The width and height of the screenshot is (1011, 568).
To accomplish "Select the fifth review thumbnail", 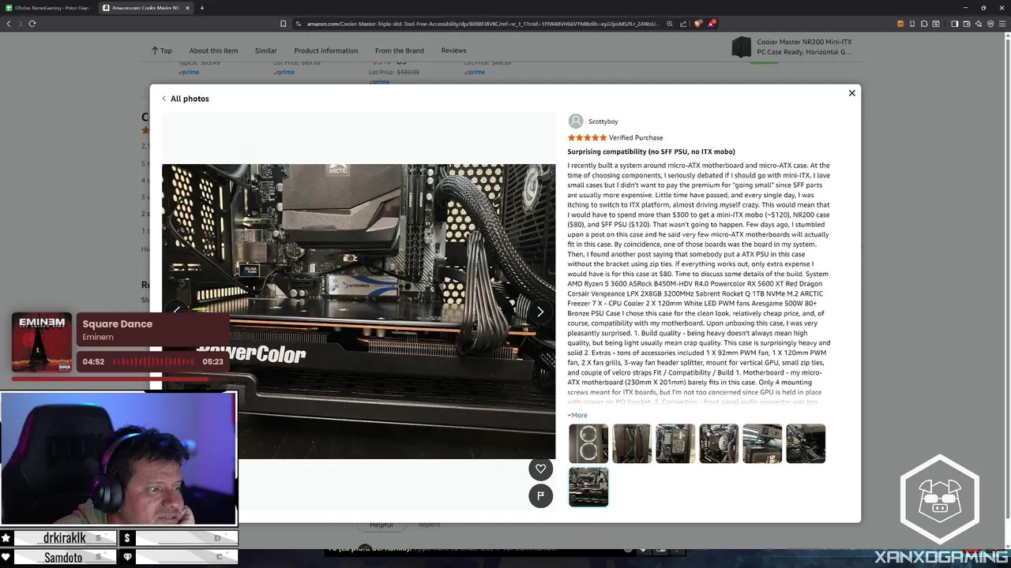I will 762,443.
